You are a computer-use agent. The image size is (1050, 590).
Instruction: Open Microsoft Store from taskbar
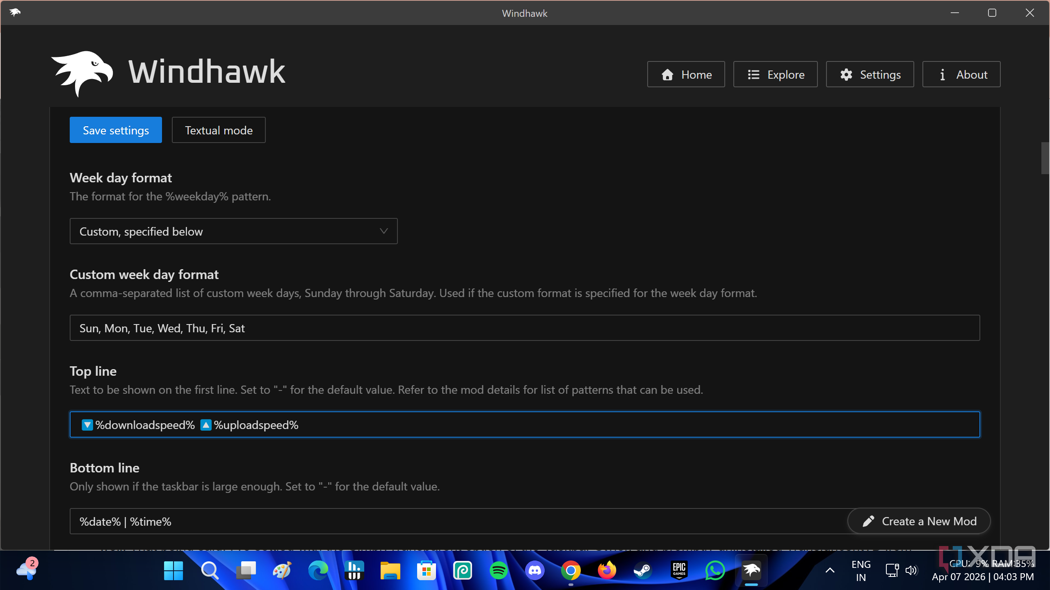pyautogui.click(x=426, y=570)
